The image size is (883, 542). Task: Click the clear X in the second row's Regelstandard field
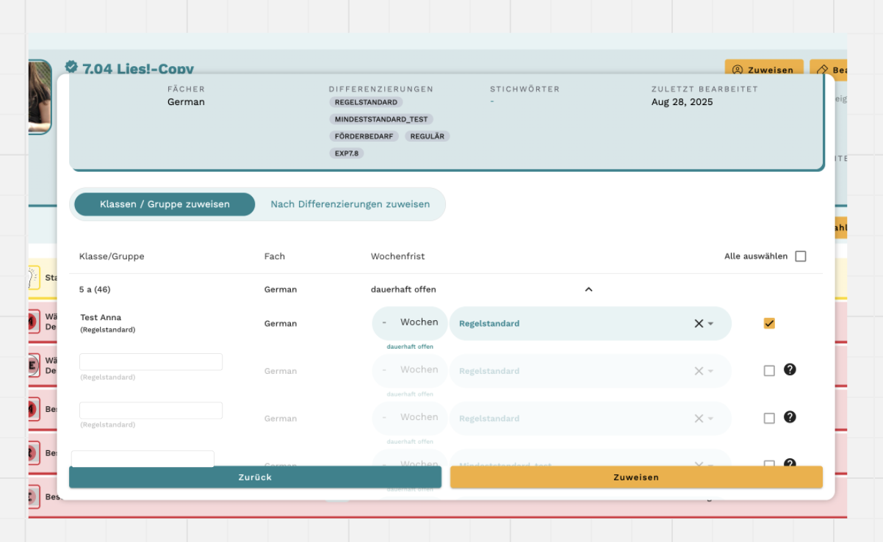[699, 371]
